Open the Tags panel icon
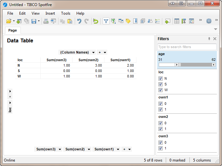This screenshot has height=166, width=222. point(128,21)
